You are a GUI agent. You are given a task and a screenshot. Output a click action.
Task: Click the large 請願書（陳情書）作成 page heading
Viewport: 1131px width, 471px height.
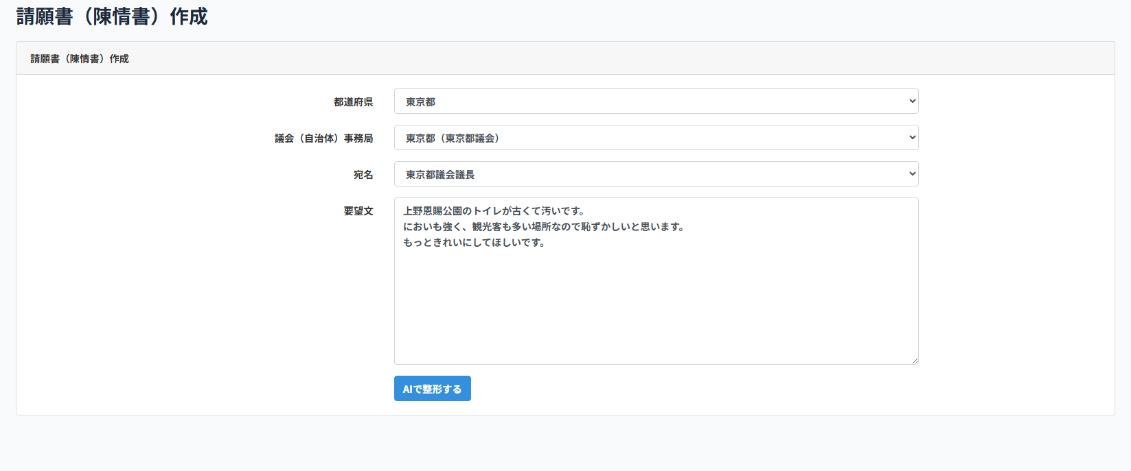coord(112,16)
